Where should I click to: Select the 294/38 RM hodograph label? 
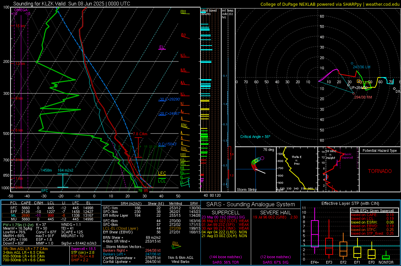(363, 97)
